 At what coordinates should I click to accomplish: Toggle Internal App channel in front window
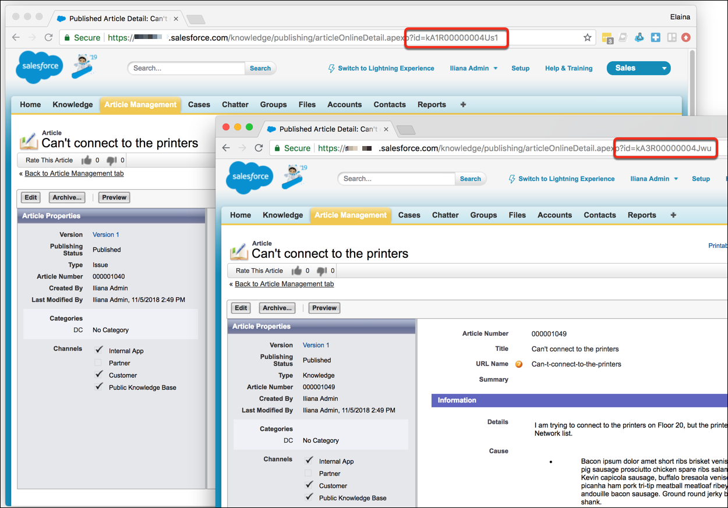308,461
